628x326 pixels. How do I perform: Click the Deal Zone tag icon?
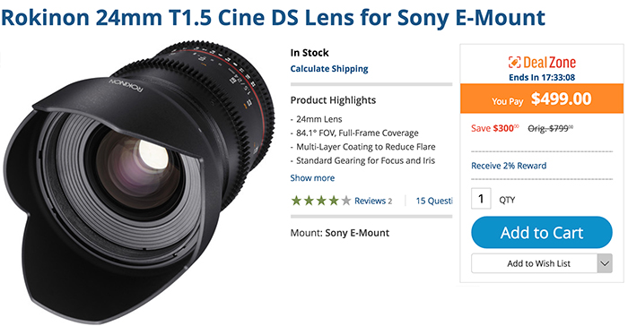click(514, 63)
